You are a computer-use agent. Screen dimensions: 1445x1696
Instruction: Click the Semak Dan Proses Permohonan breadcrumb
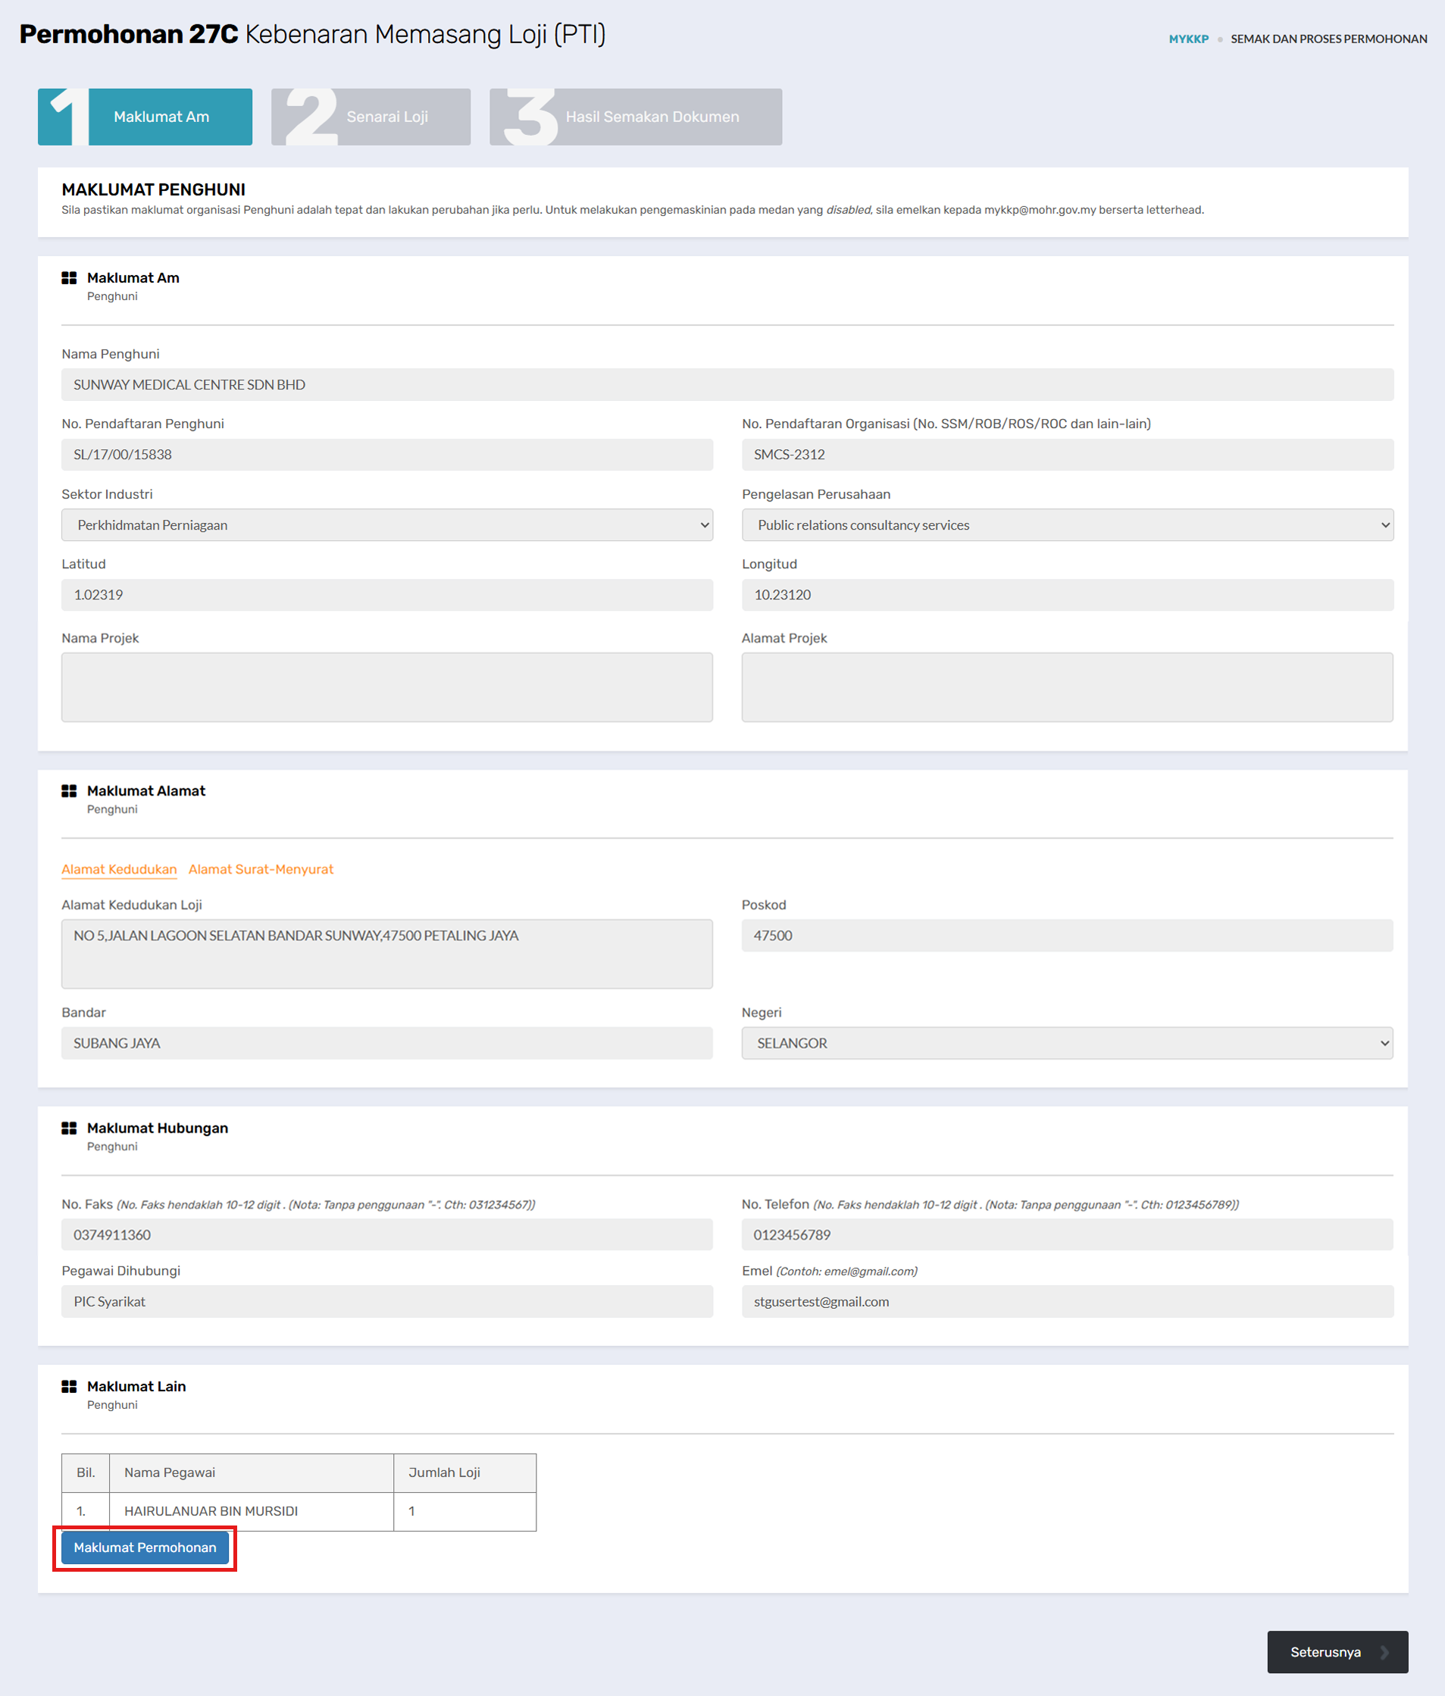[x=1329, y=39]
